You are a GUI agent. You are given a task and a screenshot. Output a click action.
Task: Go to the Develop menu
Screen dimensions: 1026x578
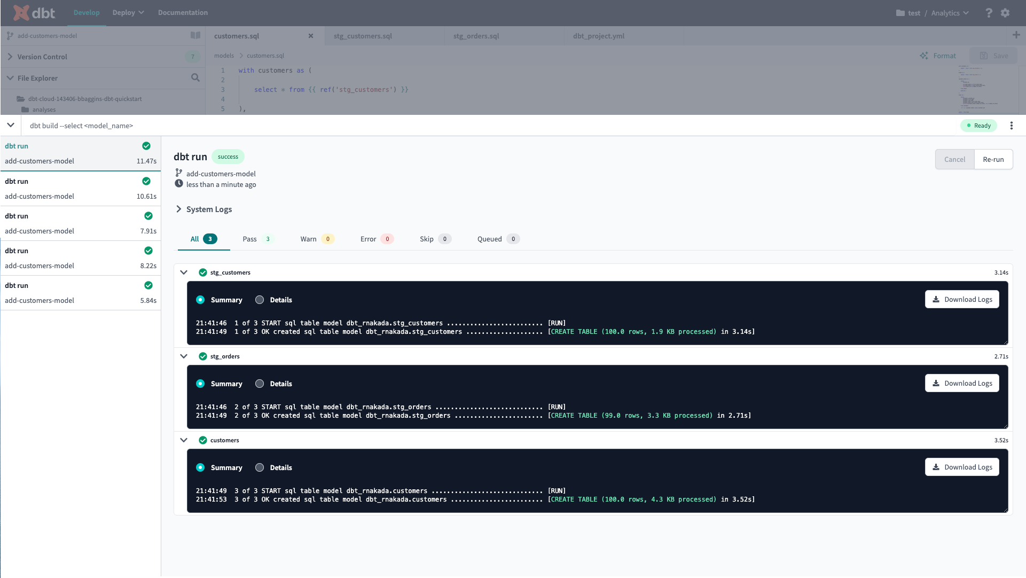tap(87, 13)
